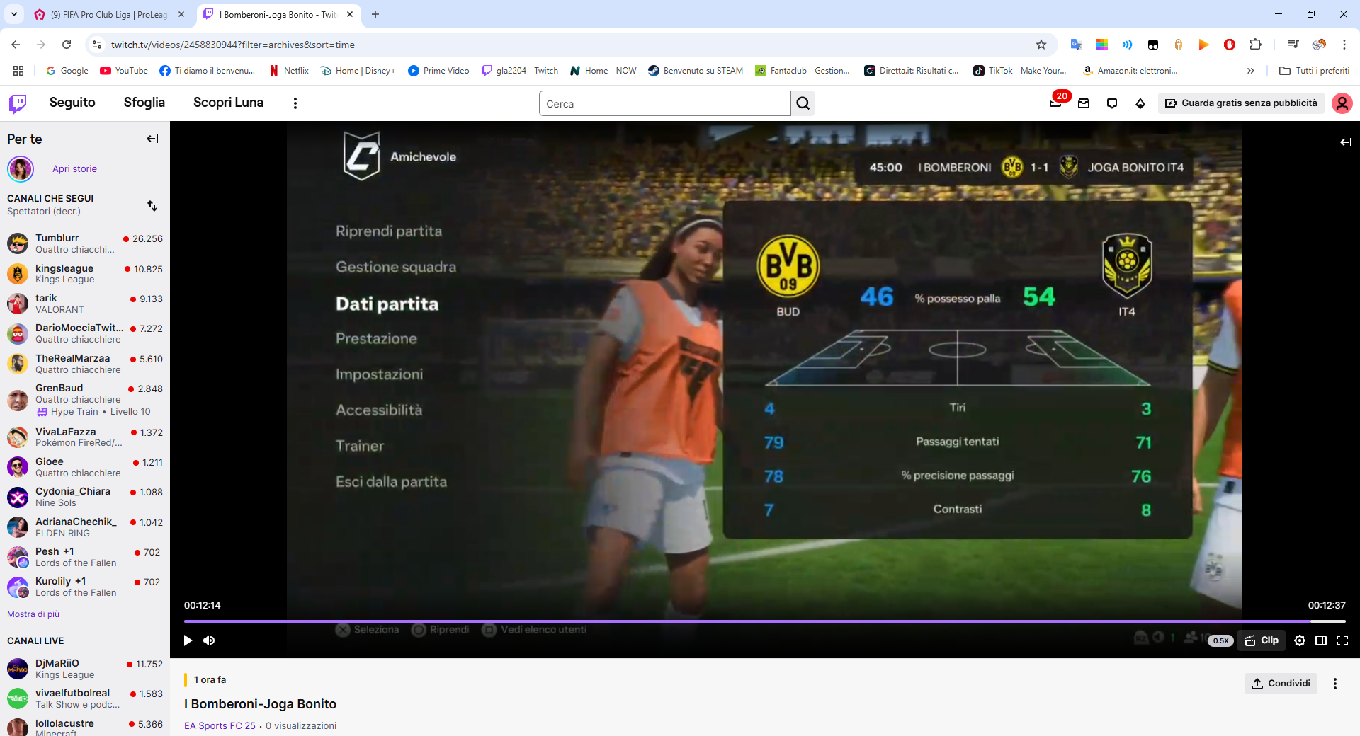Open Chrome menu three dots
Screen dimensions: 1360x736
tap(1344, 45)
